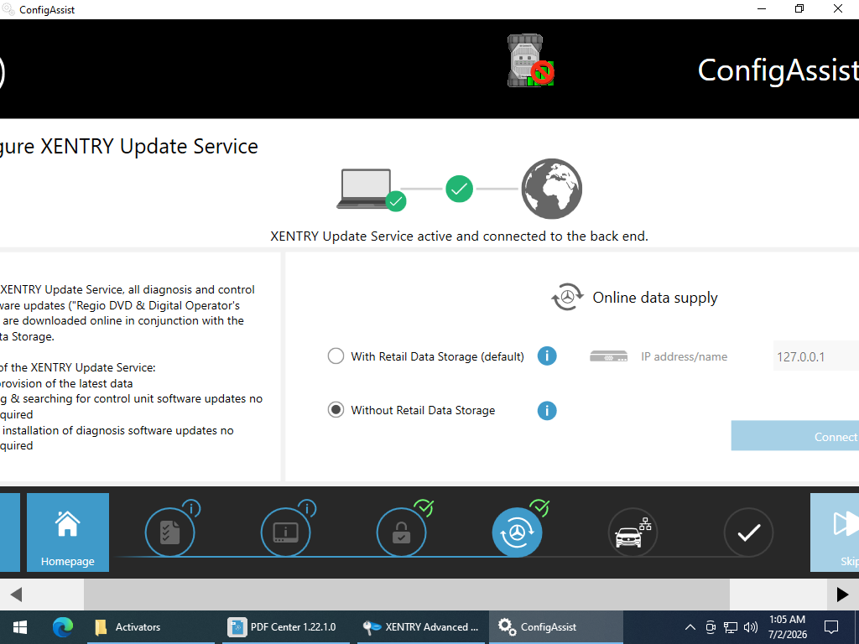
Task: Open the device information step icon
Action: pos(285,532)
